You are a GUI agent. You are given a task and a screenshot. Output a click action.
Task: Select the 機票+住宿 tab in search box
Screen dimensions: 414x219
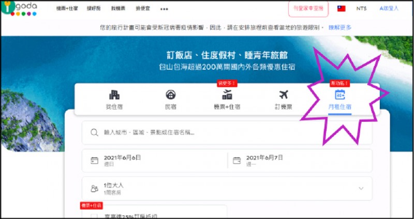click(227, 99)
